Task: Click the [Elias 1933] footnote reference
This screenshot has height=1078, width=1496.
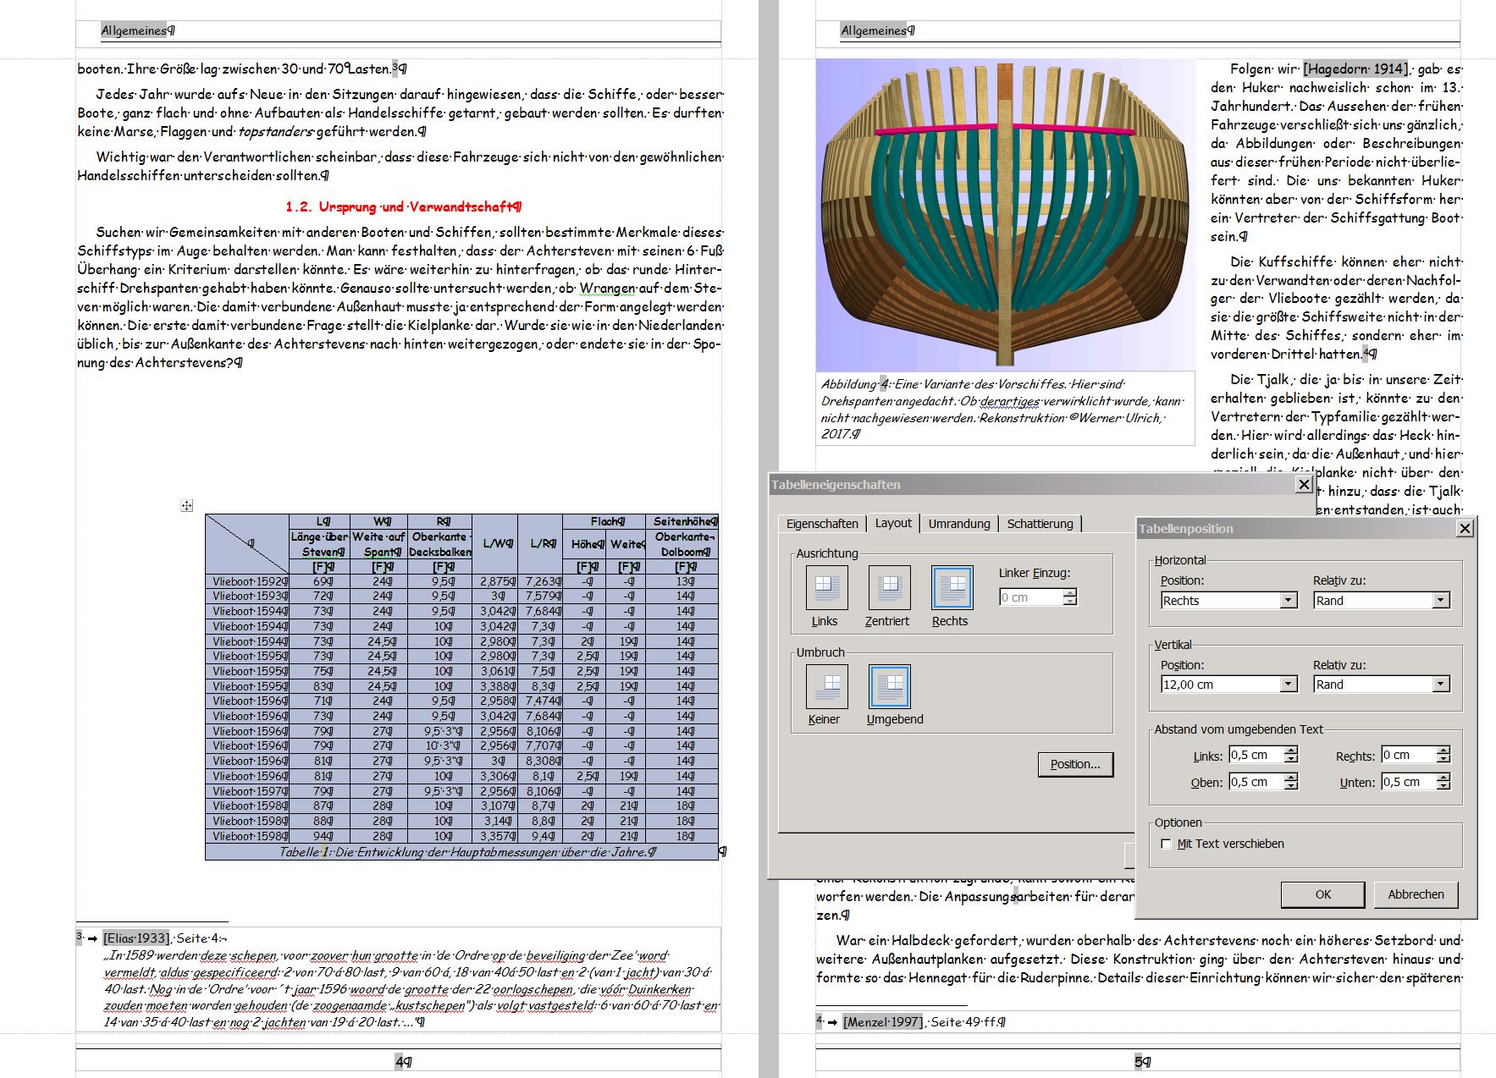Action: (x=136, y=938)
